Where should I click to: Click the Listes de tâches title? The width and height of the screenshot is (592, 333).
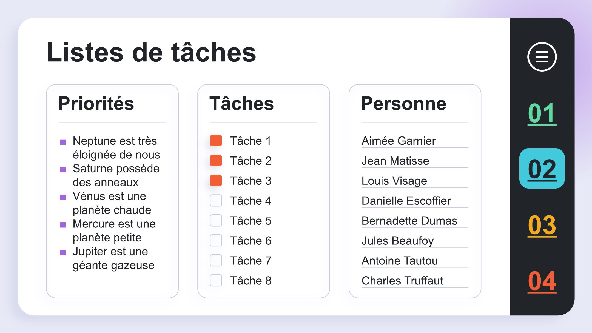point(151,52)
